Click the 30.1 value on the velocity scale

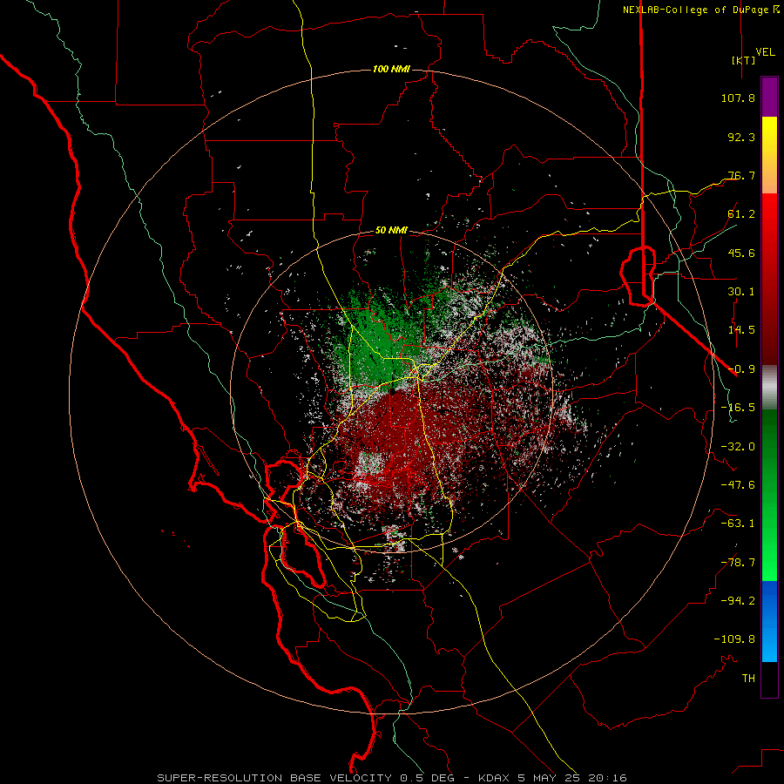pyautogui.click(x=741, y=292)
